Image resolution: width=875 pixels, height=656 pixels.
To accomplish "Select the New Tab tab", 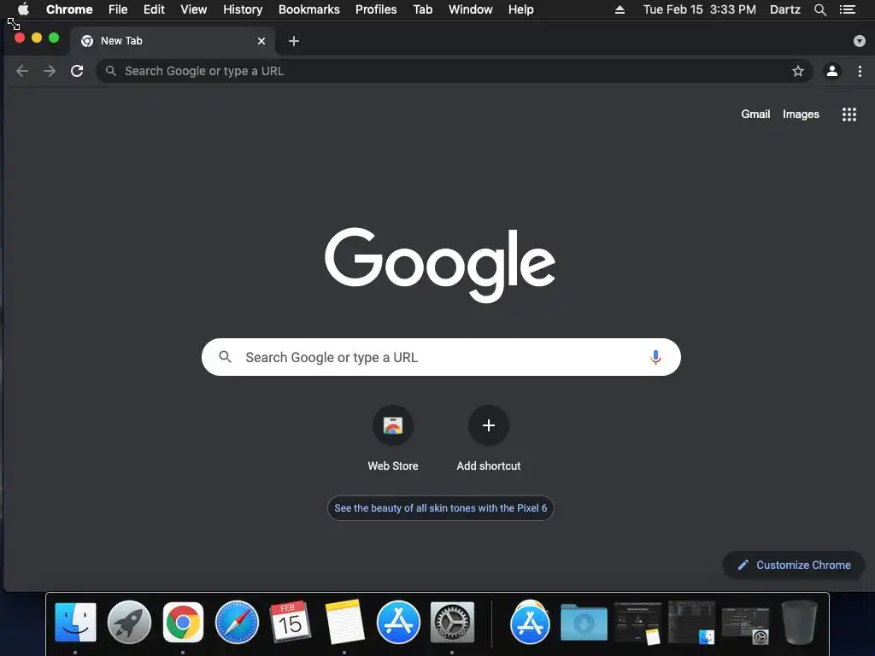I will coord(172,41).
